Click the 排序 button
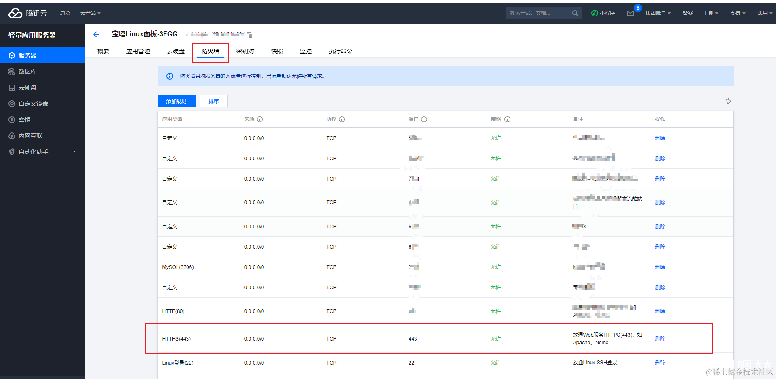Image resolution: width=776 pixels, height=379 pixels. tap(214, 101)
